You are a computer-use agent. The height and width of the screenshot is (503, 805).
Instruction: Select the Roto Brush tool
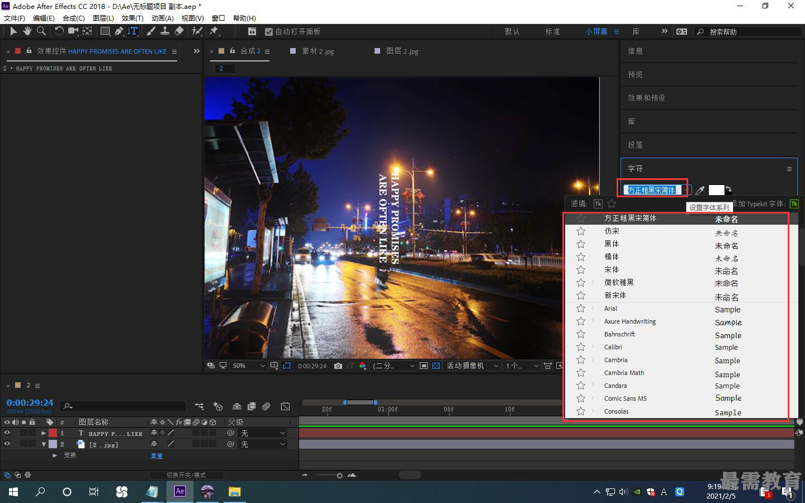197,31
